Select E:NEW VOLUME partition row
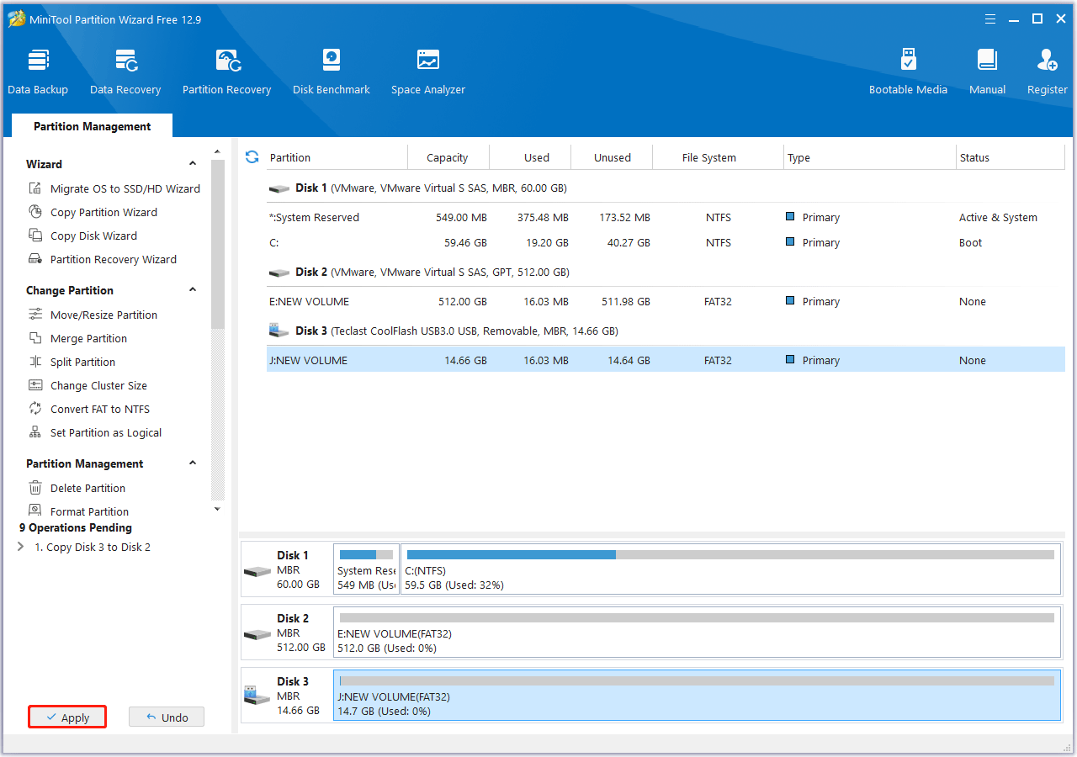This screenshot has width=1077, height=757. [x=666, y=301]
